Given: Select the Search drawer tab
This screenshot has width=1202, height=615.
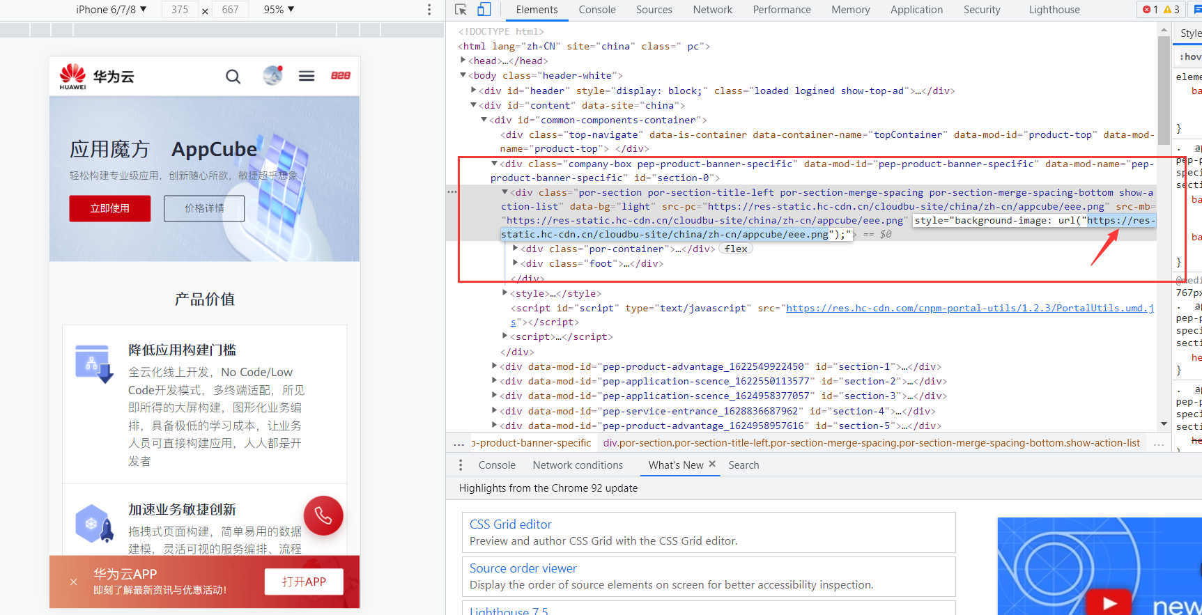Looking at the screenshot, I should [x=743, y=465].
